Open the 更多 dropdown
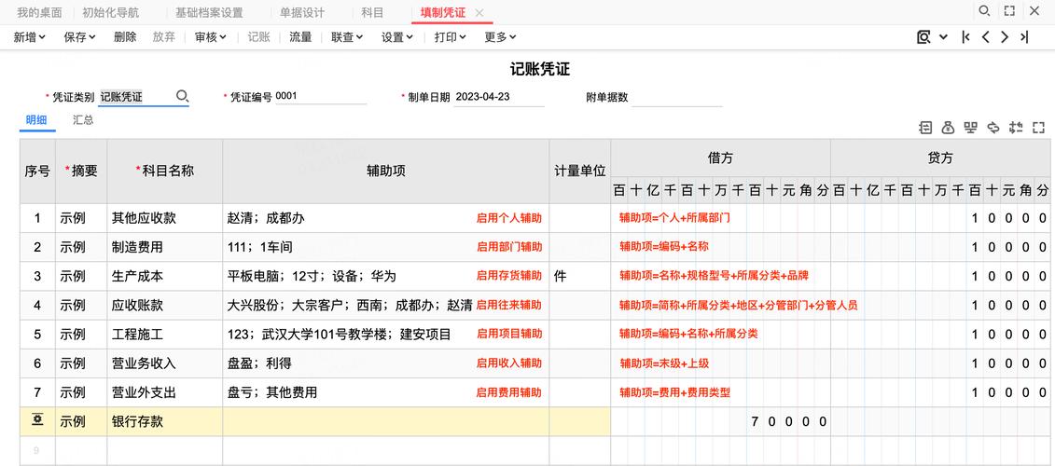Image resolution: width=1055 pixels, height=466 pixels. tap(501, 37)
